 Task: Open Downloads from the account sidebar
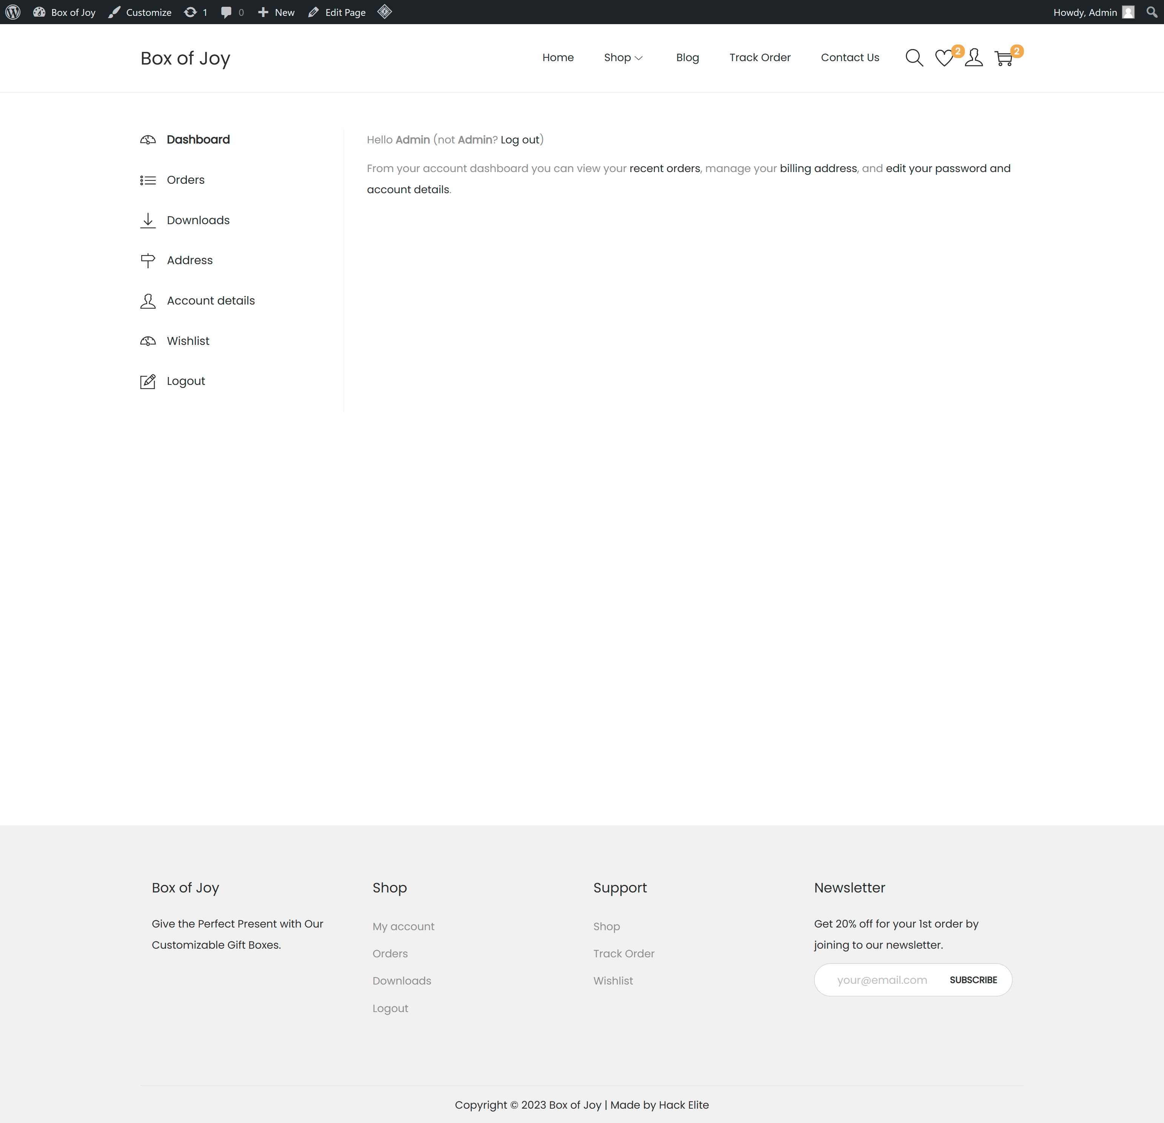(198, 220)
